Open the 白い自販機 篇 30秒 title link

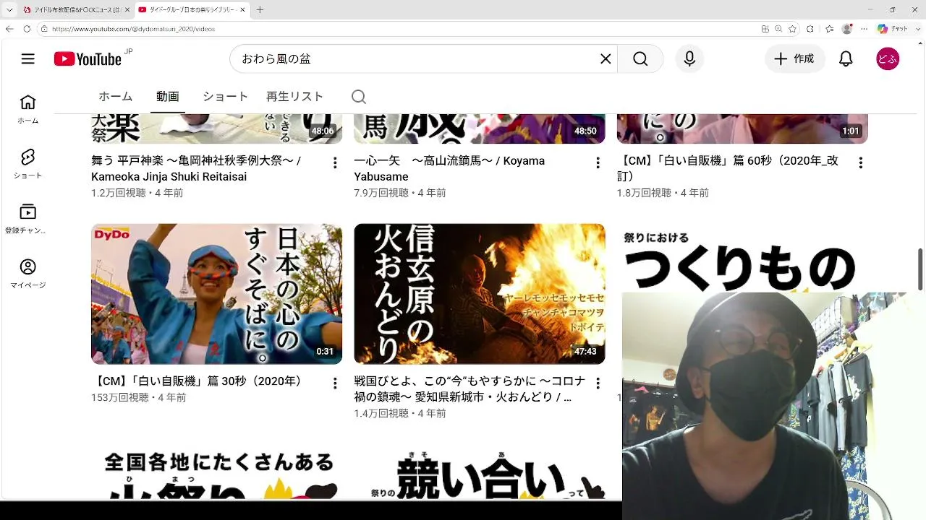[197, 381]
